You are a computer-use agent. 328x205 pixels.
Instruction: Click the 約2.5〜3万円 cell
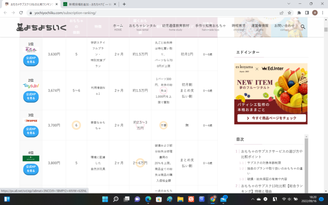click(x=140, y=125)
